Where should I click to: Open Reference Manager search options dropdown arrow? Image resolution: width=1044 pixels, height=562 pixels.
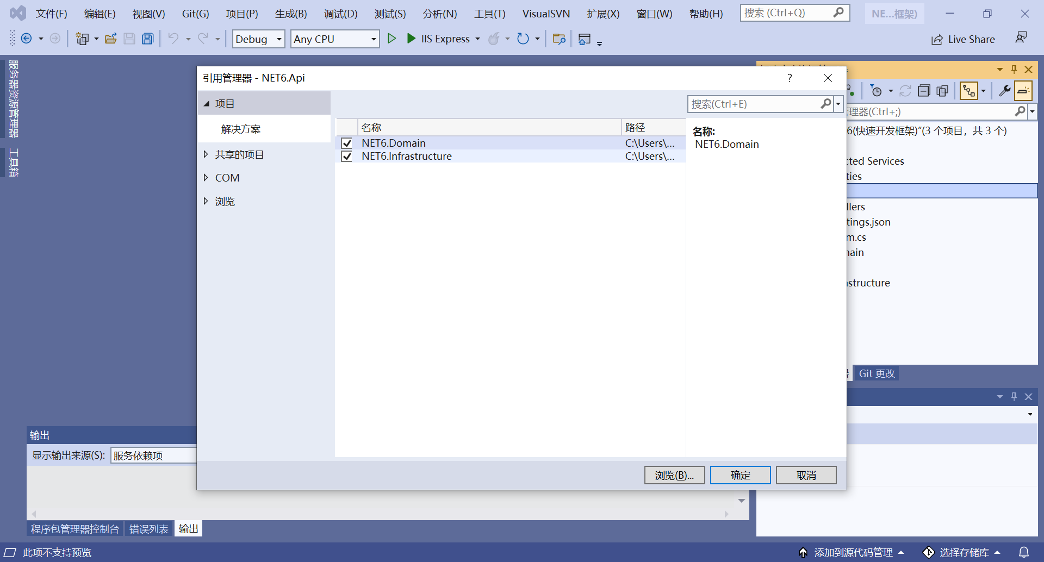pyautogui.click(x=838, y=103)
